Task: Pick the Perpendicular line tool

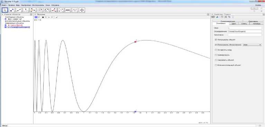Action: point(26,10)
